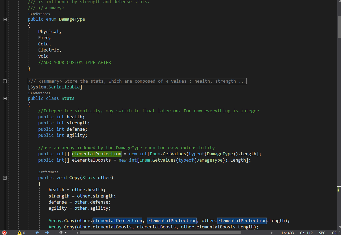The width and height of the screenshot is (341, 235).
Task: Open the code cleanup dropdown arrow
Action: (x=66, y=233)
